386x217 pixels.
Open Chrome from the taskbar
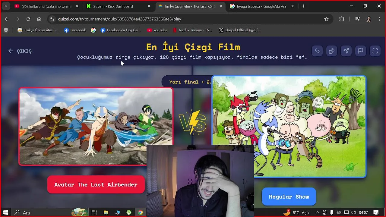(140, 212)
